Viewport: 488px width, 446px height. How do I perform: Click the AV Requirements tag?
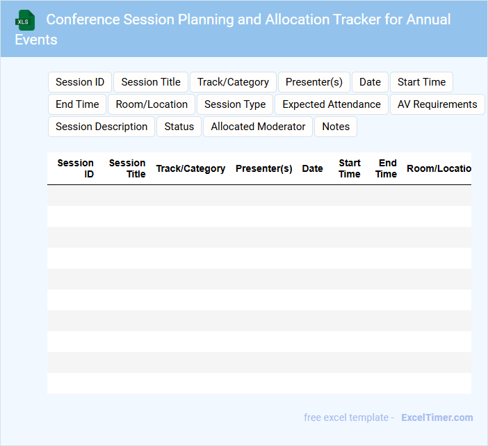pyautogui.click(x=437, y=104)
